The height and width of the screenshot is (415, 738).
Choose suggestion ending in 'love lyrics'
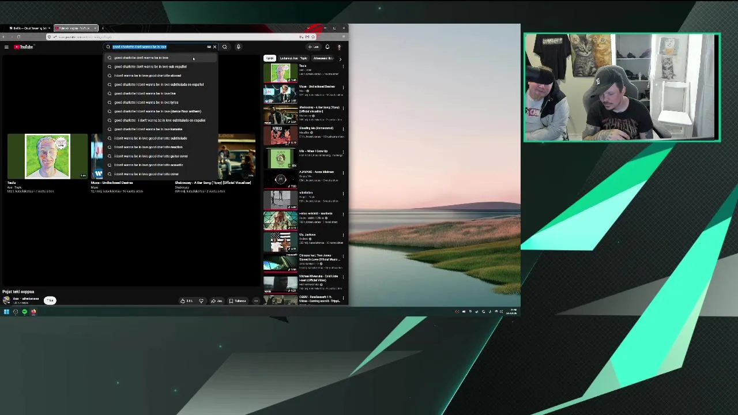(160, 102)
